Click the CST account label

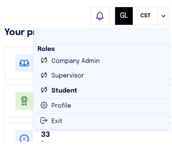tap(145, 16)
